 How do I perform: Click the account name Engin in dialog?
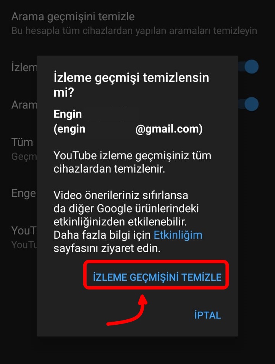68,114
